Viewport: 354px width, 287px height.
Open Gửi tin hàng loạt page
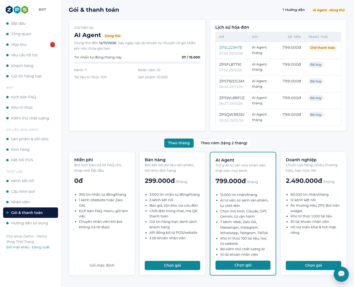(x=30, y=76)
